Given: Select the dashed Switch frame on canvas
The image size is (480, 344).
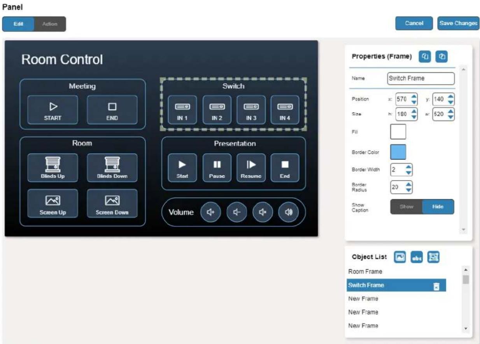Looking at the screenshot, I should [x=233, y=104].
